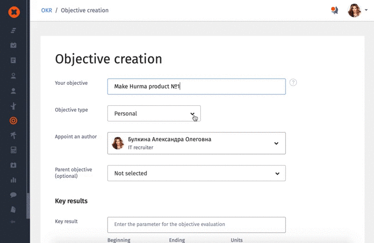Click the orange Hurma logo icon
The width and height of the screenshot is (374, 243).
(x=14, y=12)
